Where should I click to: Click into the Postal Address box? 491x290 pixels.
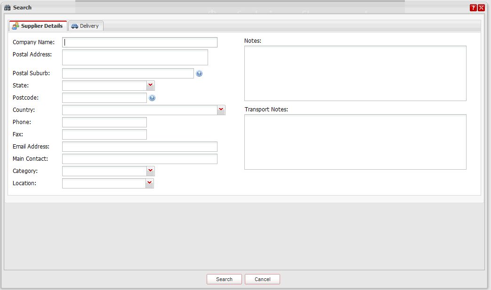[x=135, y=57]
